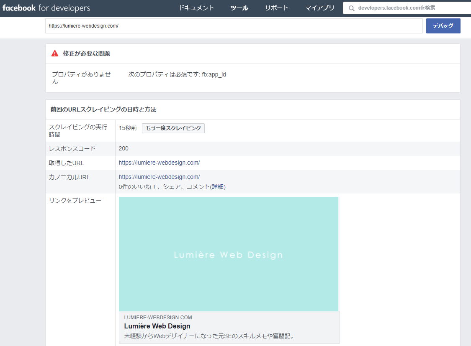
Task: Click the search magnifier icon
Action: tap(351, 8)
